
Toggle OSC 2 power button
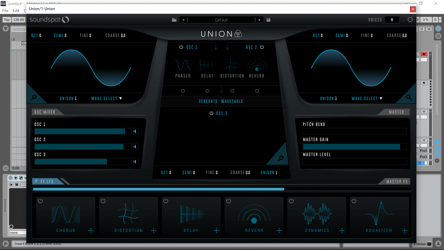coord(262,47)
